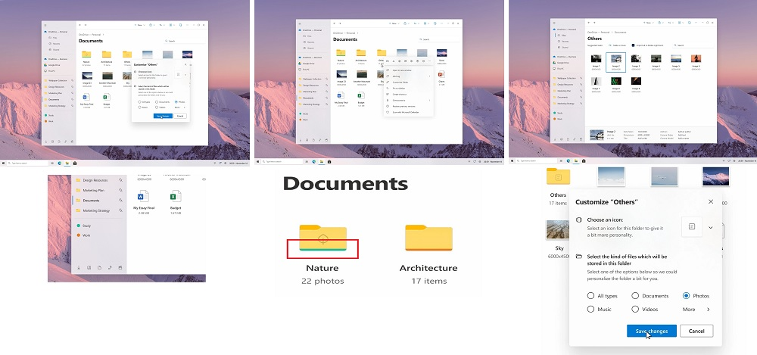Click Make a folder suggested task
Image resolution: width=757 pixels, height=355 pixels.
click(x=618, y=45)
